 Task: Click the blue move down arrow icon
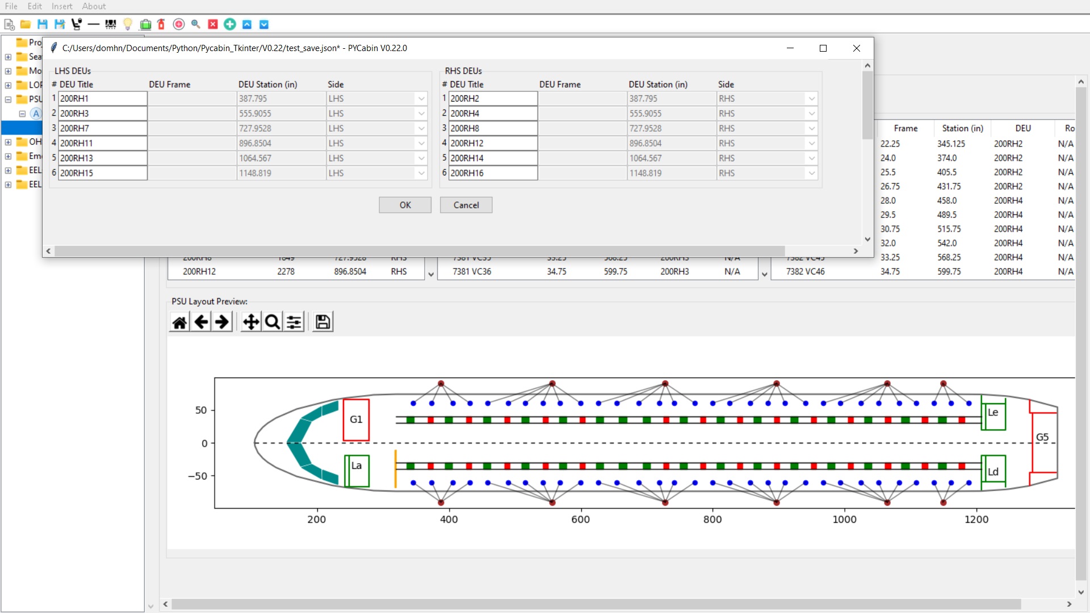point(264,24)
